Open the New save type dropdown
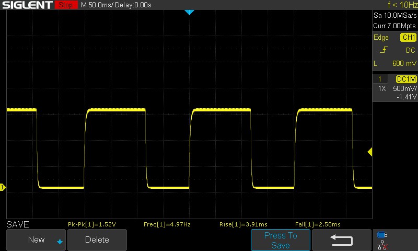The height and width of the screenshot is (251, 418). tap(36, 239)
